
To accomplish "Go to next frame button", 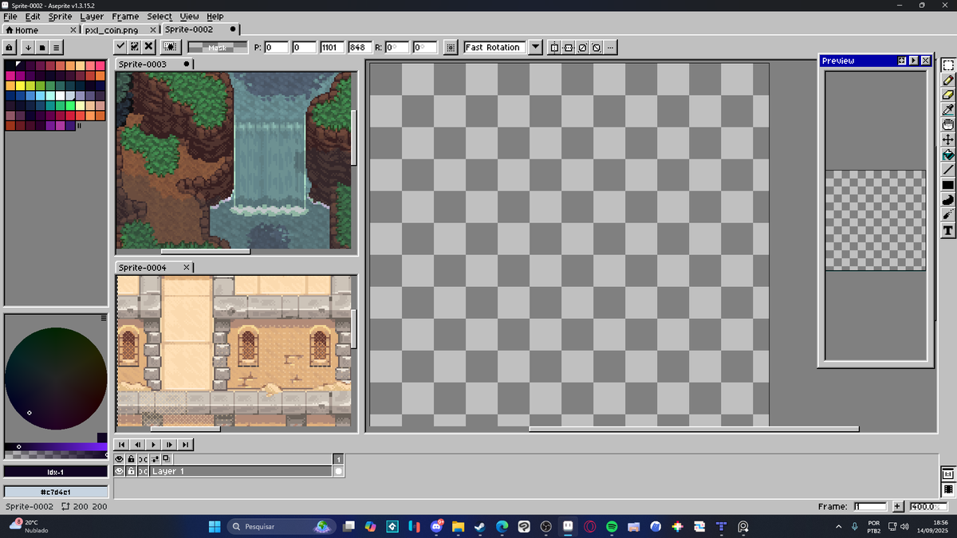I will pos(169,444).
